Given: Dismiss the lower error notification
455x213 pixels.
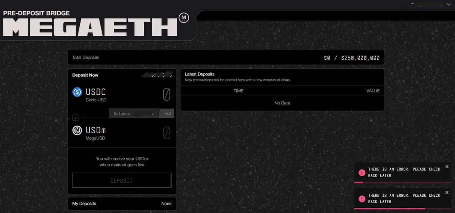Looking at the screenshot, I should coord(447,192).
